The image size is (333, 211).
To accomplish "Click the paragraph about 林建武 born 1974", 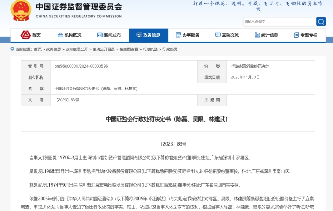I will pos(135,185).
